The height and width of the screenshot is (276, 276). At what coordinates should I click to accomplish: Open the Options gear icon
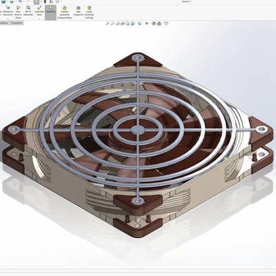pyautogui.click(x=57, y=1)
